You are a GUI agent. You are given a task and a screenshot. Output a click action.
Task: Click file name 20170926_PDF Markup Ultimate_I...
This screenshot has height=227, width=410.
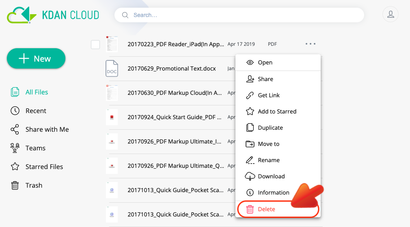point(175,141)
